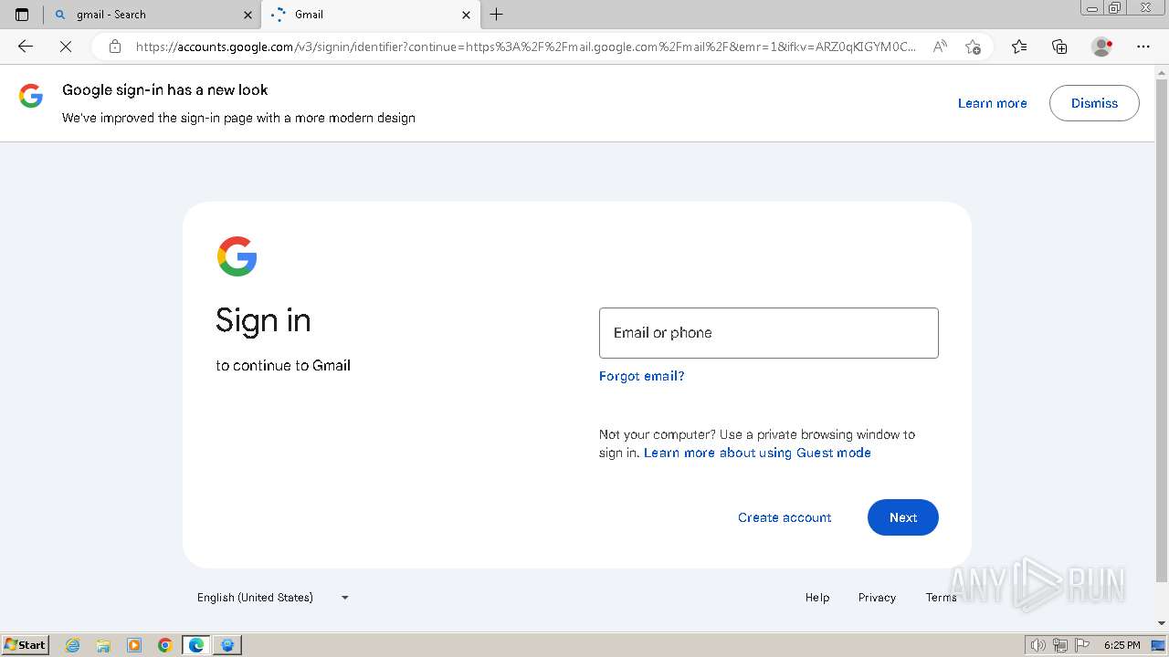Click Learn more in the banner

click(x=992, y=103)
